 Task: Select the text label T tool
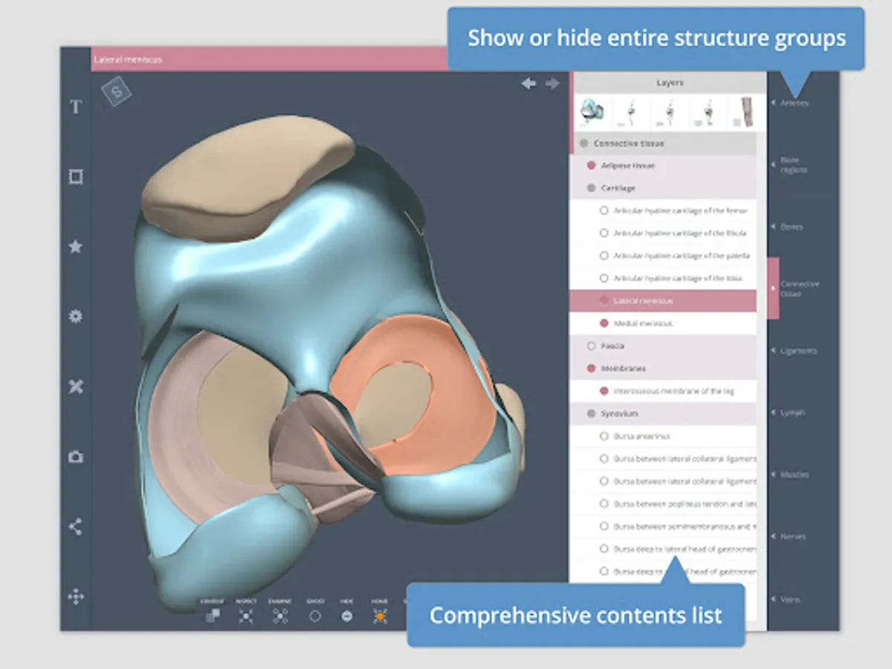point(75,107)
